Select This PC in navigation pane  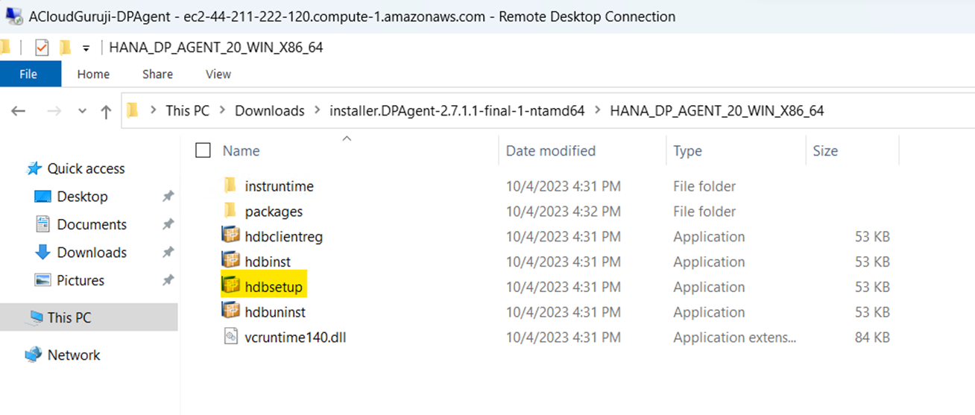tap(69, 317)
